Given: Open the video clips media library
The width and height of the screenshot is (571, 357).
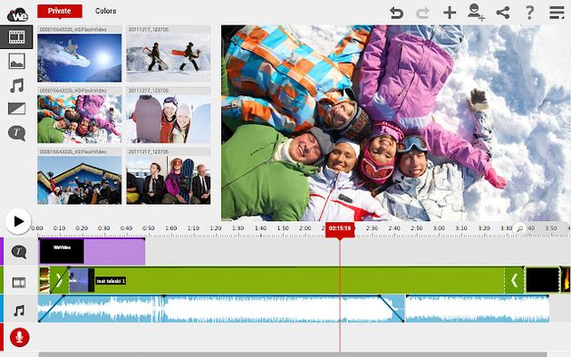Looking at the screenshot, I should pyautogui.click(x=16, y=37).
